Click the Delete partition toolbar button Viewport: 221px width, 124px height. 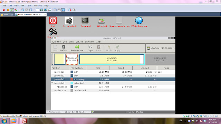[64, 48]
